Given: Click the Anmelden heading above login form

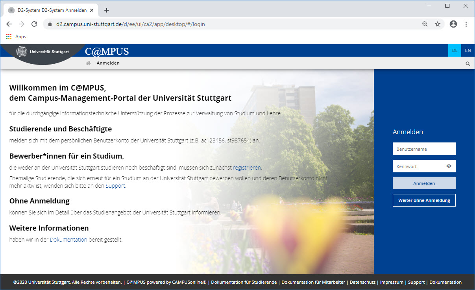Looking at the screenshot, I should pyautogui.click(x=408, y=132).
